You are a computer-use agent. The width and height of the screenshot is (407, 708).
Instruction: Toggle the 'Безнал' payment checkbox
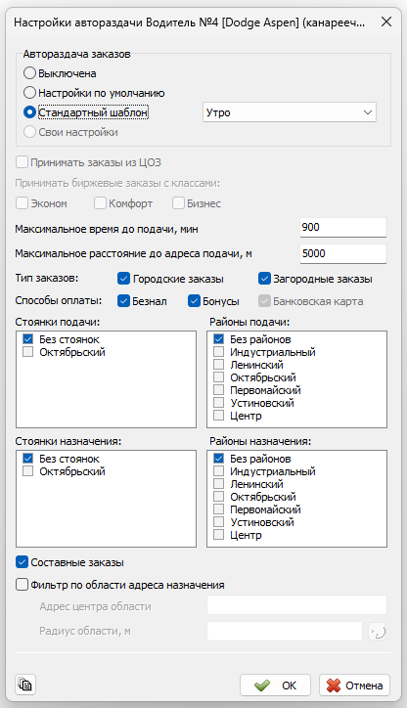point(124,301)
